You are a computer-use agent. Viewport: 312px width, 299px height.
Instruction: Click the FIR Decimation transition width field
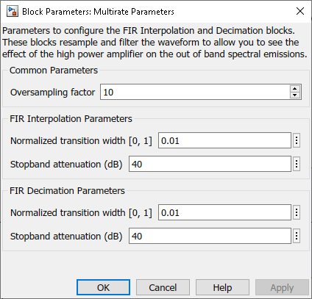pos(224,212)
